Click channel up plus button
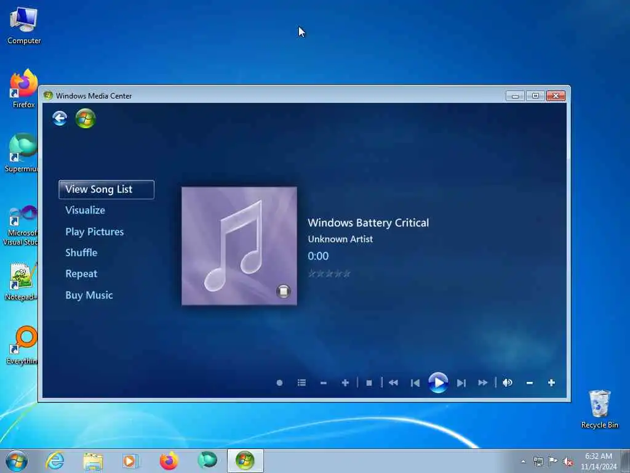The width and height of the screenshot is (630, 473). click(345, 383)
